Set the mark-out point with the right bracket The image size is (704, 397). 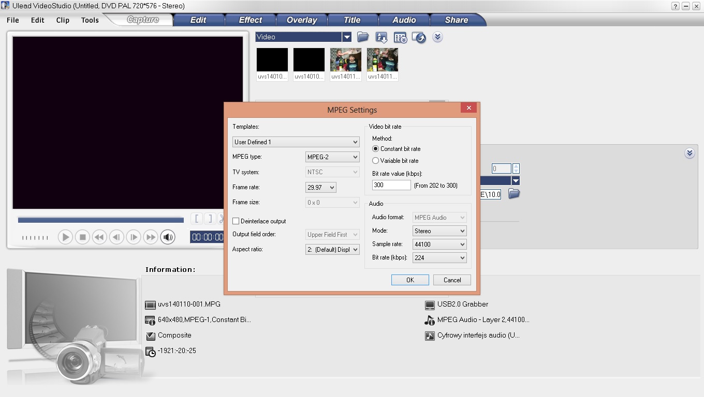(x=210, y=219)
